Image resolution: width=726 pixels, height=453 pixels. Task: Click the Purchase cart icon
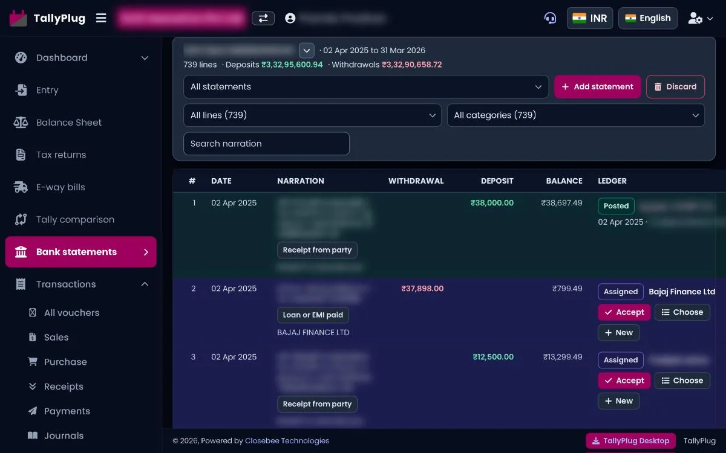coord(33,362)
